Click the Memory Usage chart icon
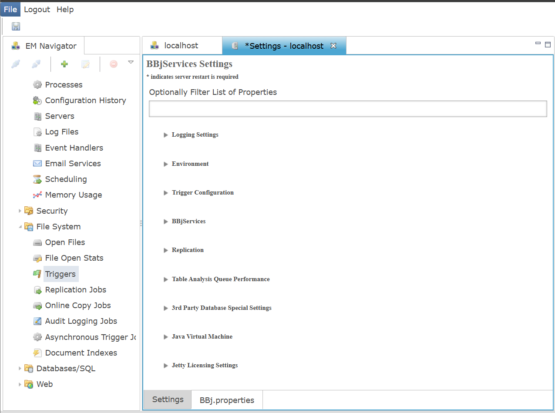The image size is (555, 413). (x=37, y=195)
